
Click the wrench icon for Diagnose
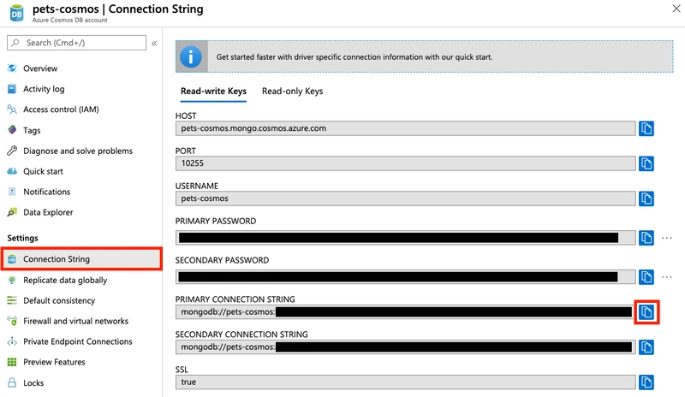(x=12, y=151)
